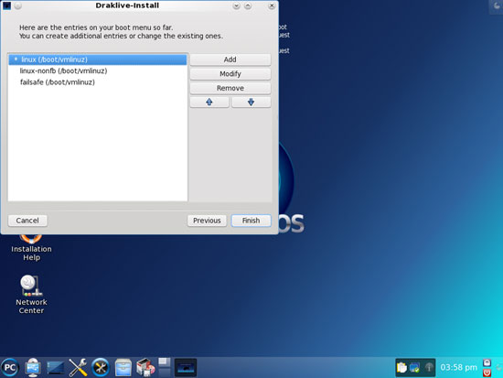Open the software packages installer icon
Viewport: 503px width, 378px height.
pyautogui.click(x=145, y=367)
